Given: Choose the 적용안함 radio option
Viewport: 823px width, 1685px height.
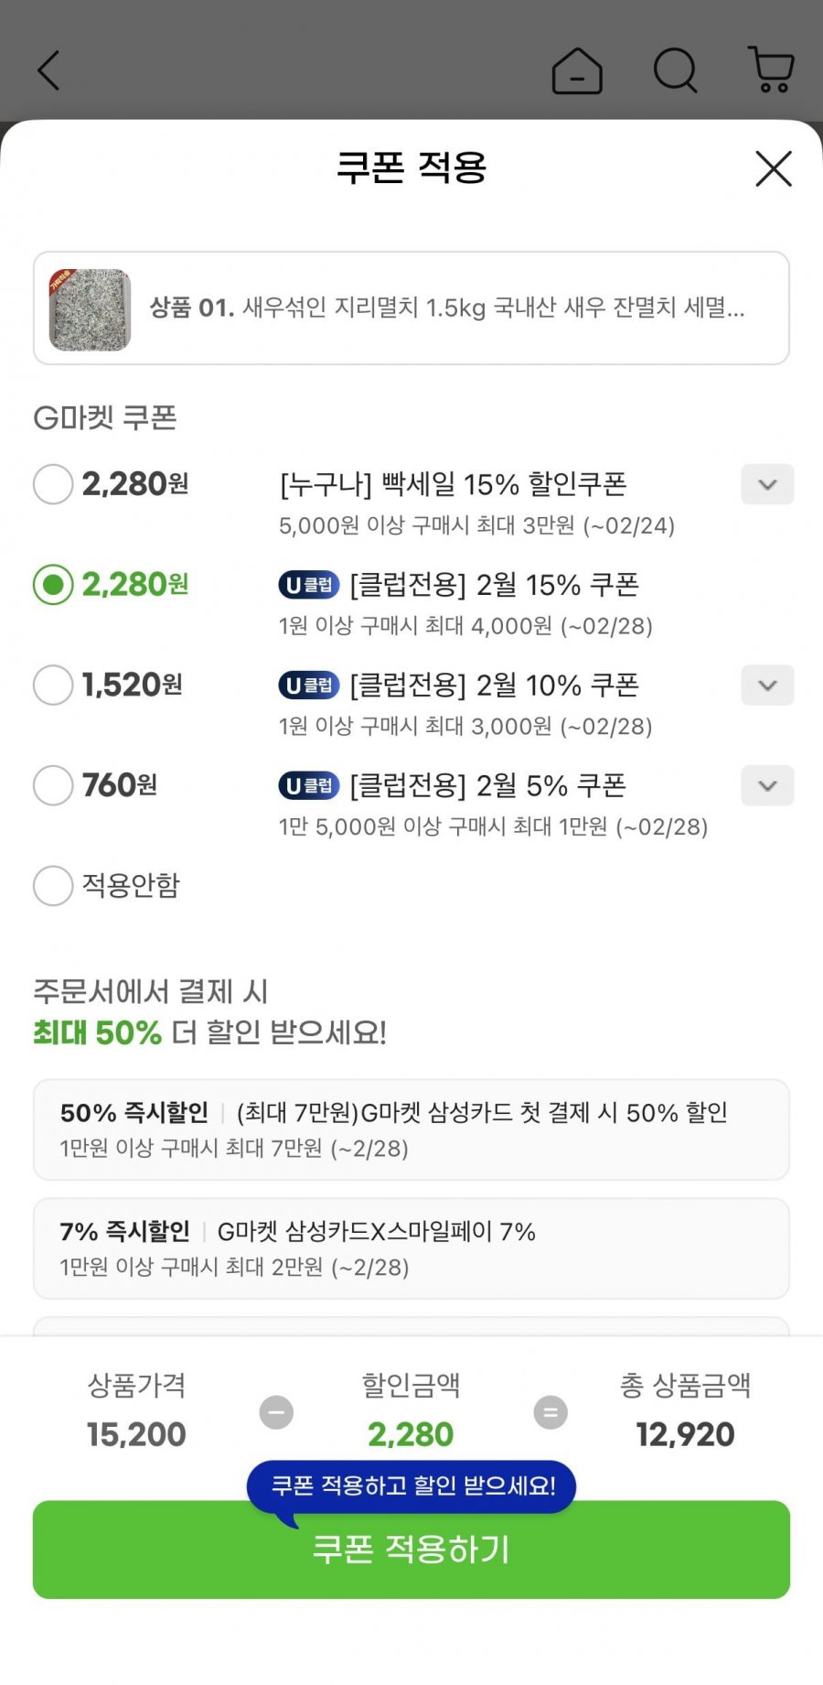Looking at the screenshot, I should (53, 886).
